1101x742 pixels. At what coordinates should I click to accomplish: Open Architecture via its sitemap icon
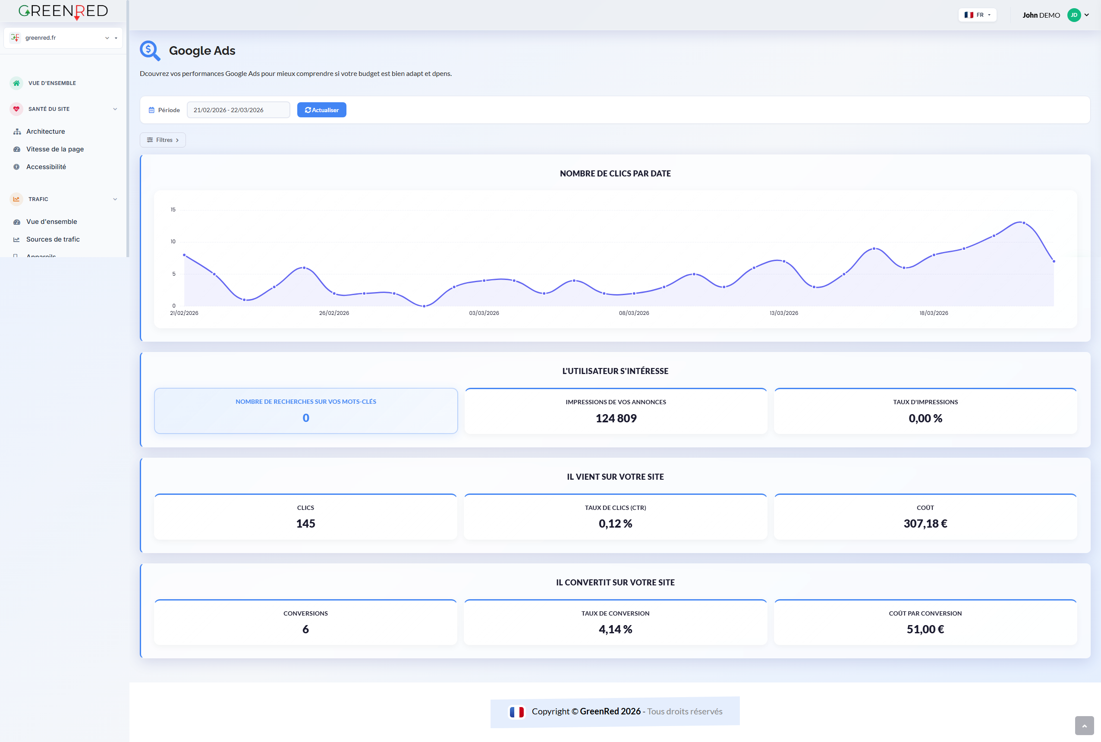[17, 132]
